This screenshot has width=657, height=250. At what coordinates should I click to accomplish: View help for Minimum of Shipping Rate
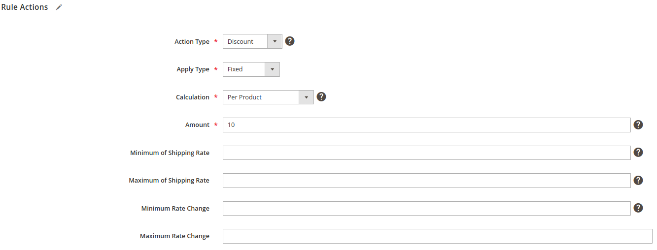638,153
